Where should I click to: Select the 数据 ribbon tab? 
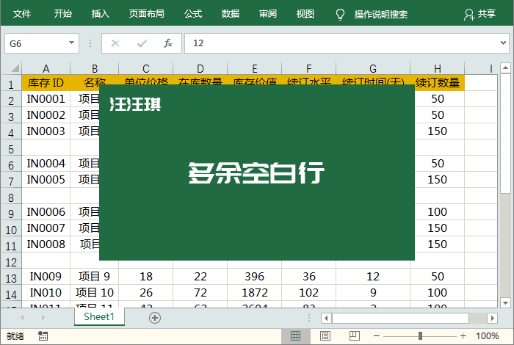231,14
